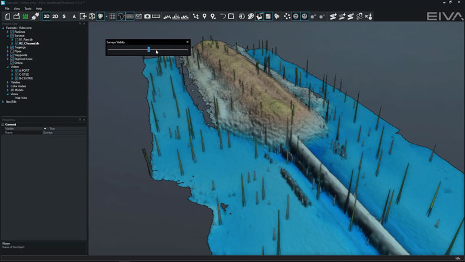Click the green Save project icon

26,16
